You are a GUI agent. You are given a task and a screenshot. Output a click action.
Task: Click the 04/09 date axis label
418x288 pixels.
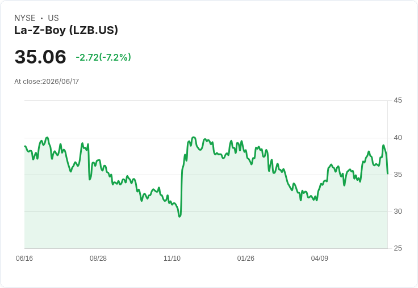[x=319, y=259]
